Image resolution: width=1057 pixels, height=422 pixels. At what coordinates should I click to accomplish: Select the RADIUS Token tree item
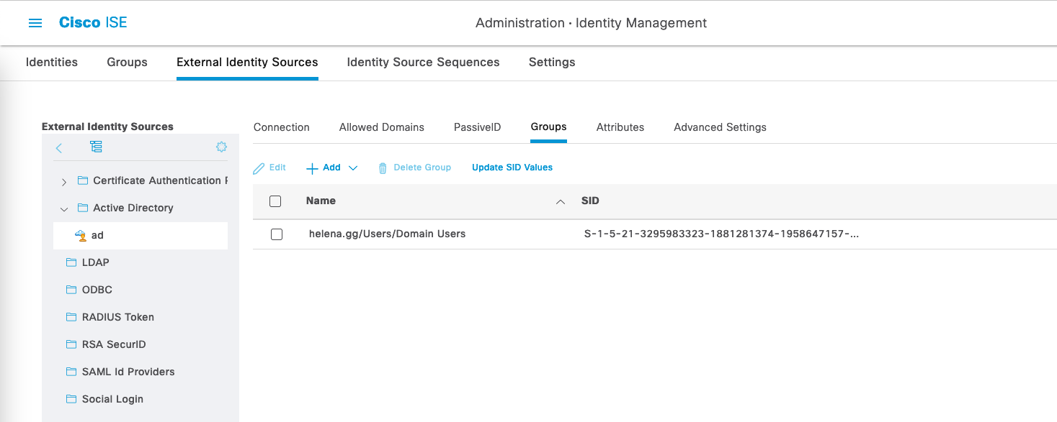[x=117, y=317]
